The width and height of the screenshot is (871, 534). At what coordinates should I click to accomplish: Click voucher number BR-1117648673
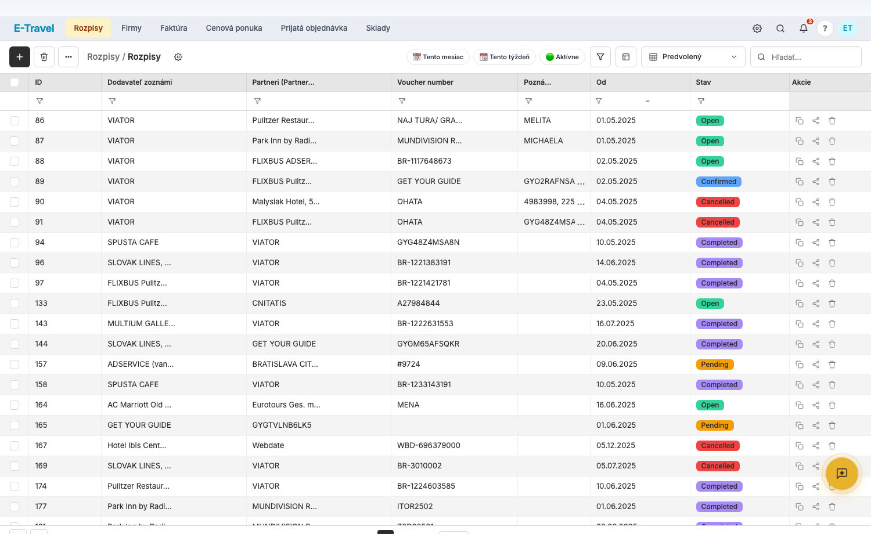point(424,161)
